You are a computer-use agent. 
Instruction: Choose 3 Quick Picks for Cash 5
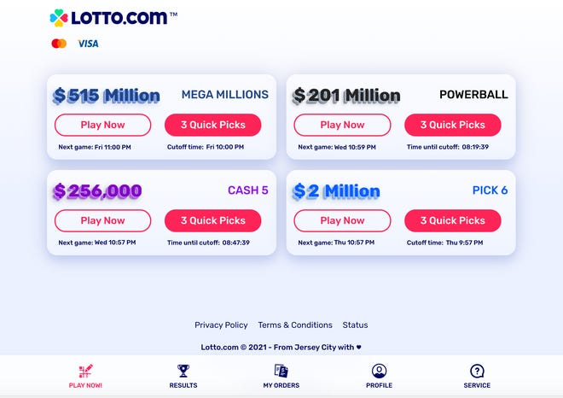[213, 220]
